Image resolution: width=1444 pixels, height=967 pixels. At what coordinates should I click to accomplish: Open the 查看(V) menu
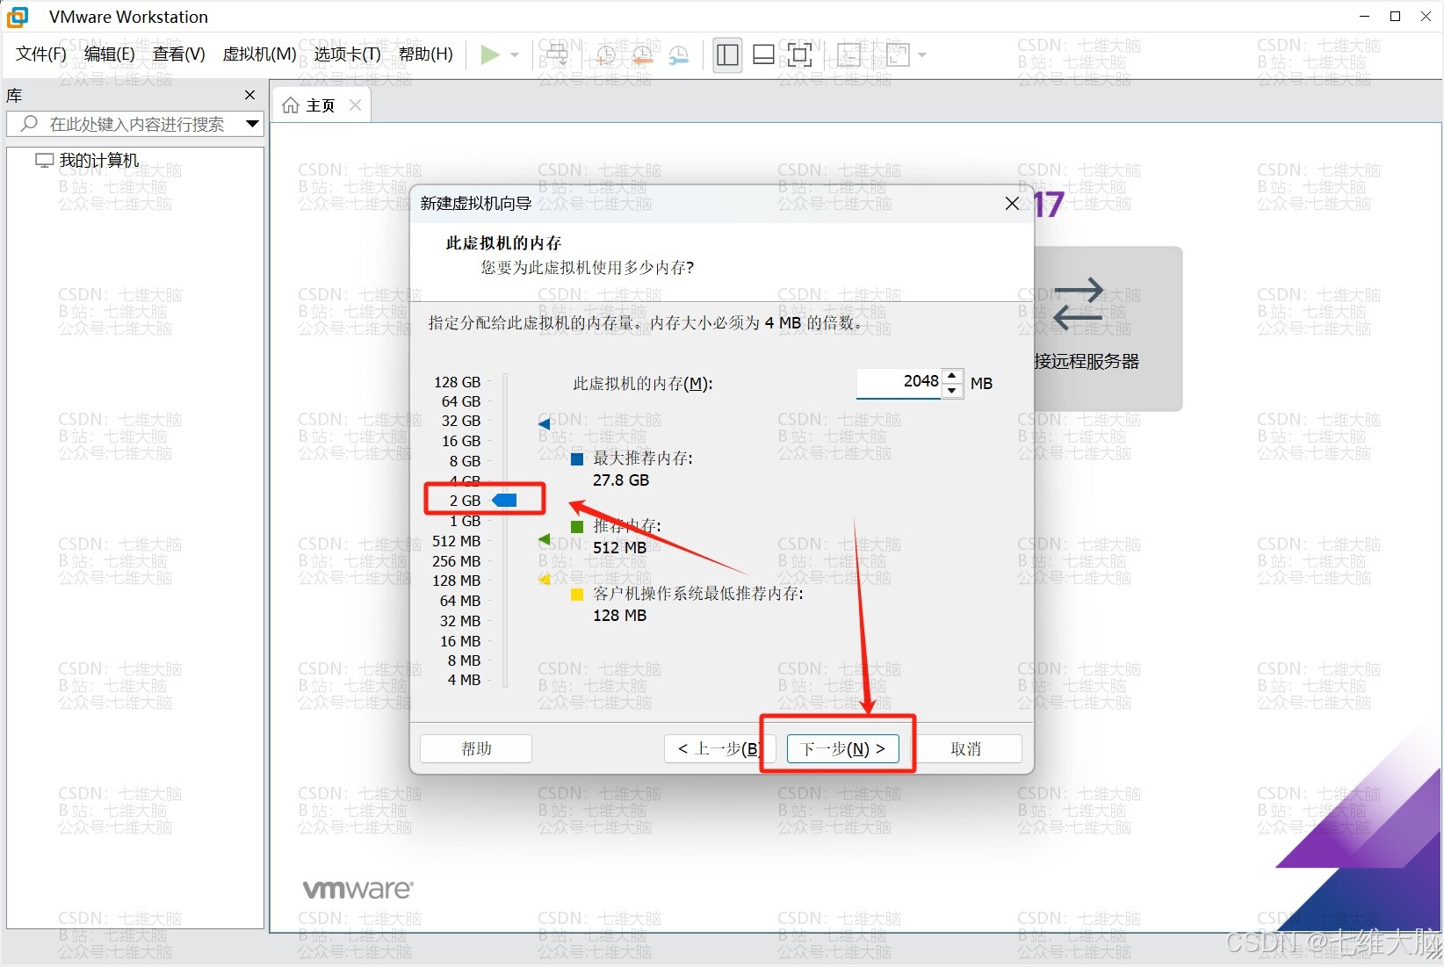tap(179, 54)
